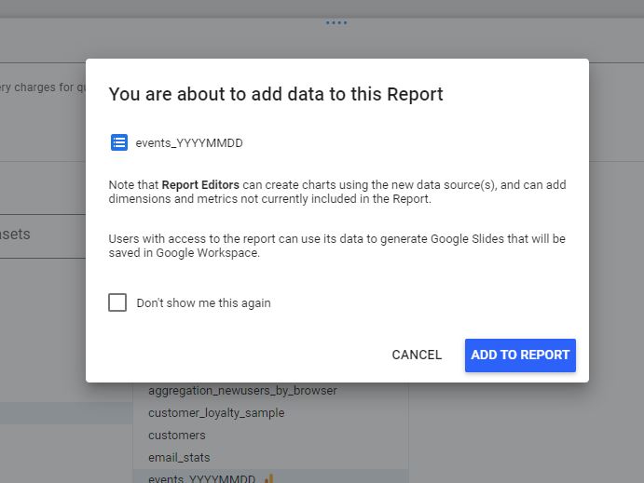Click events_YYYYMMDD name inside the dialog

click(189, 143)
